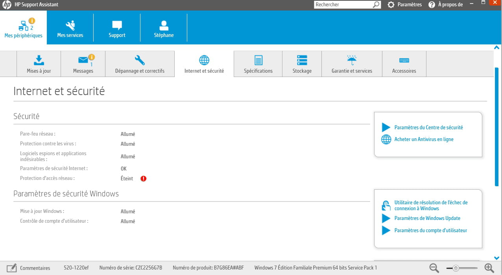Screen dimensions: 502x275
Task: Select the Accessoires keyboard icon
Action: click(x=404, y=60)
